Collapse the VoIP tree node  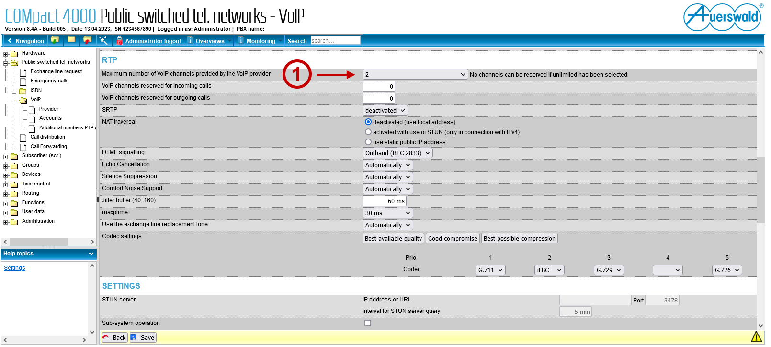click(x=14, y=101)
